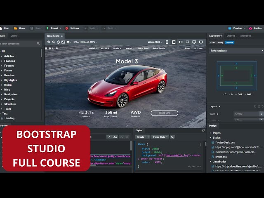
Task: Switch stage to phone portrait size
Action: pos(167,42)
